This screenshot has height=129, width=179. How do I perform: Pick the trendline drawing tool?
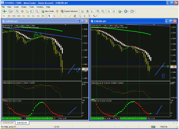tap(70, 16)
